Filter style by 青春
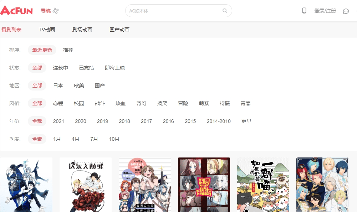This screenshot has height=212, width=357. [x=245, y=103]
